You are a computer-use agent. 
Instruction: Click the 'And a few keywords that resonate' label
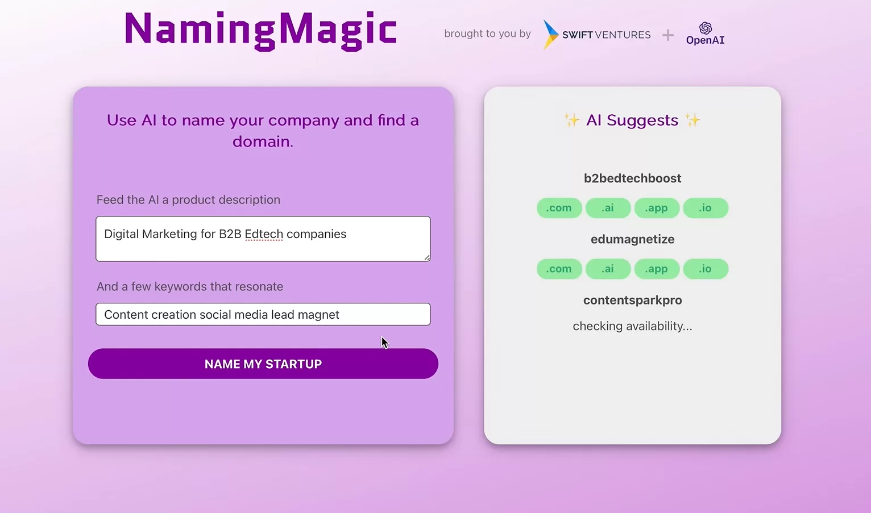pos(190,286)
